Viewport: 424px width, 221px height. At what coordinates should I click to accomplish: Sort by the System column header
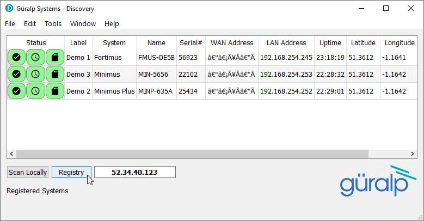tap(114, 43)
